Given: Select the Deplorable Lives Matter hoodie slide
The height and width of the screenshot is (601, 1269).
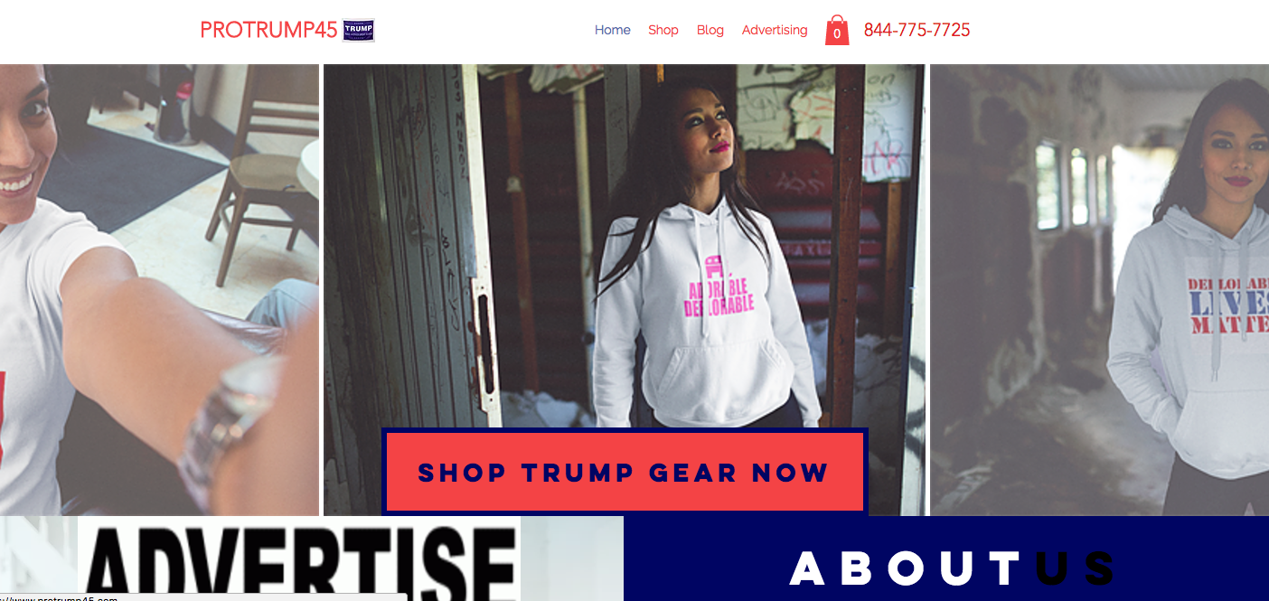Looking at the screenshot, I should click(1099, 289).
